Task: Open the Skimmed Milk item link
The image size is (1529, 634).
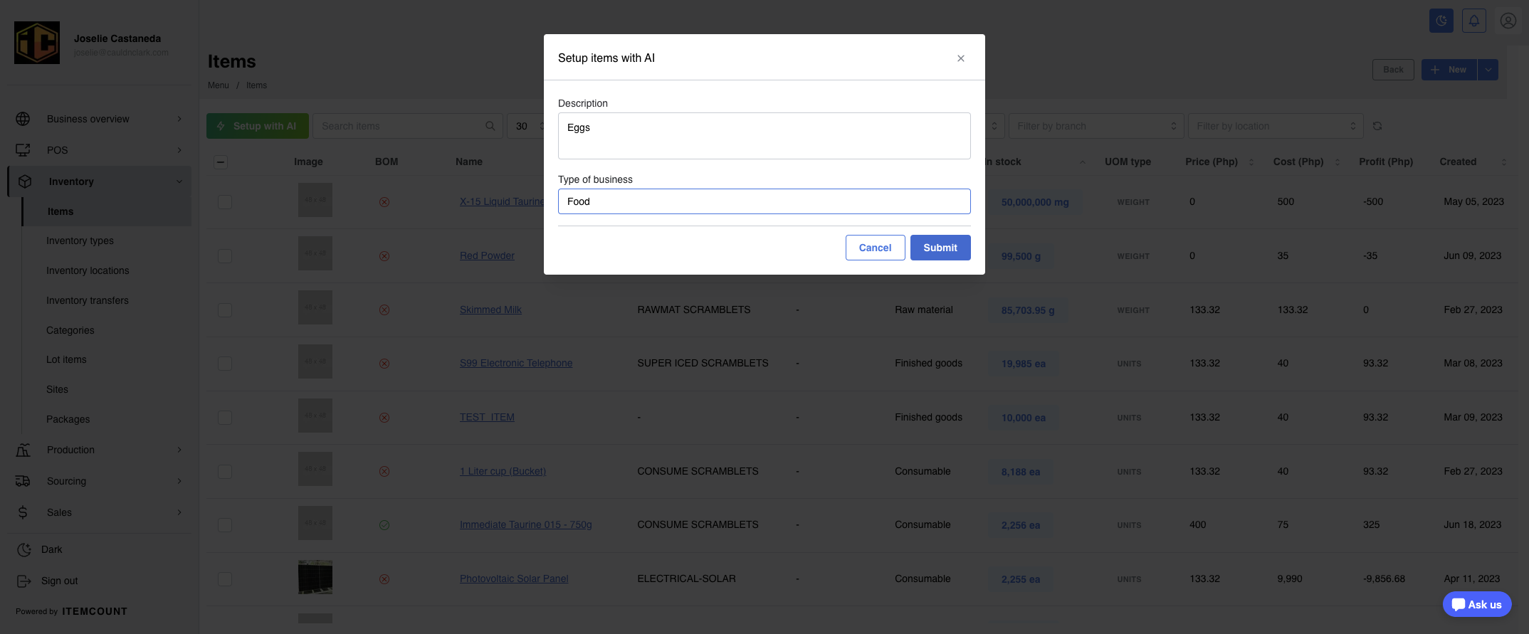Action: (490, 310)
